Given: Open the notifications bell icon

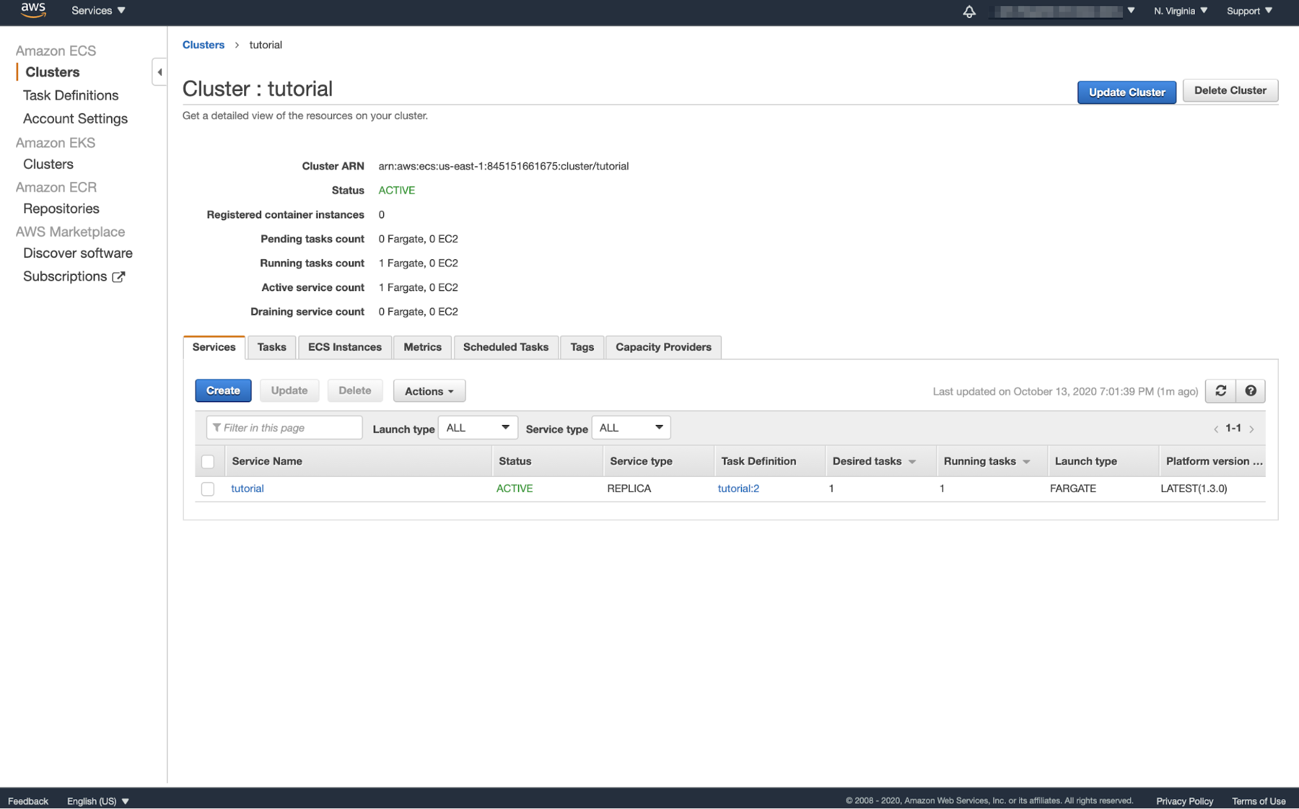Looking at the screenshot, I should pos(969,11).
